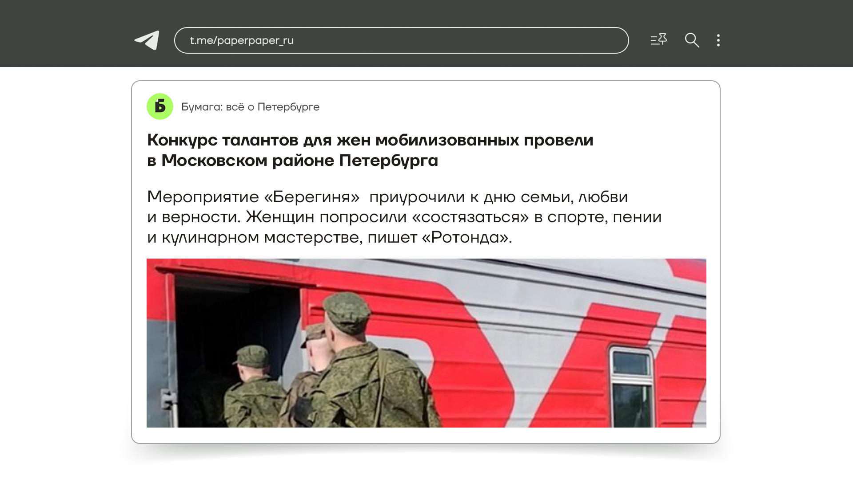This screenshot has height=479, width=853.
Task: Open channel name Бумага: всё о Петербурге
Action: pyautogui.click(x=250, y=107)
